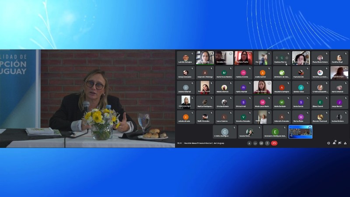The image size is (350, 197).
Task: Click Jorge Bervin's avatar tile
Action: coord(339,102)
